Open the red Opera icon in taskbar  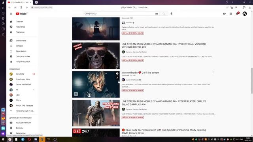pos(29,139)
